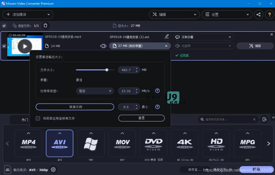The height and width of the screenshot is (175, 275).
Task: Uncheck the SPSS18-19 file checkbox
Action: pos(4,46)
